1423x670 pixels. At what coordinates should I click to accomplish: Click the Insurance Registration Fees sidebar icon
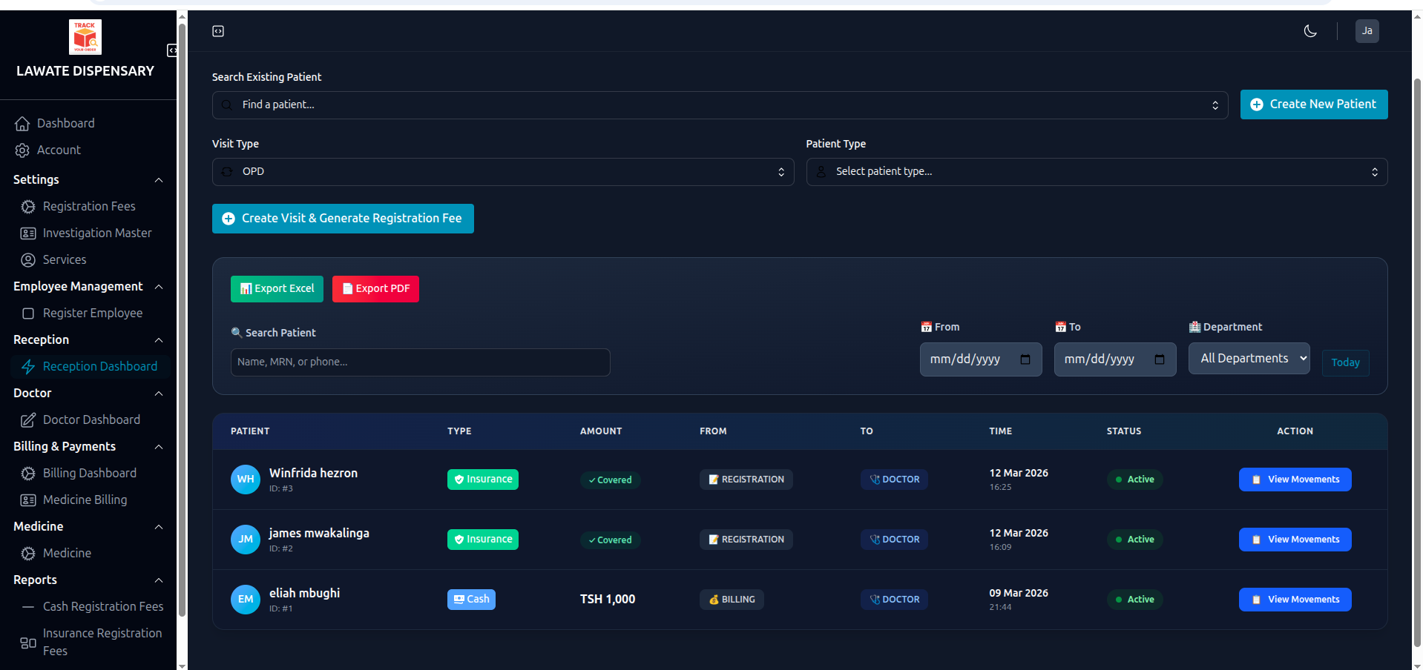tap(28, 642)
